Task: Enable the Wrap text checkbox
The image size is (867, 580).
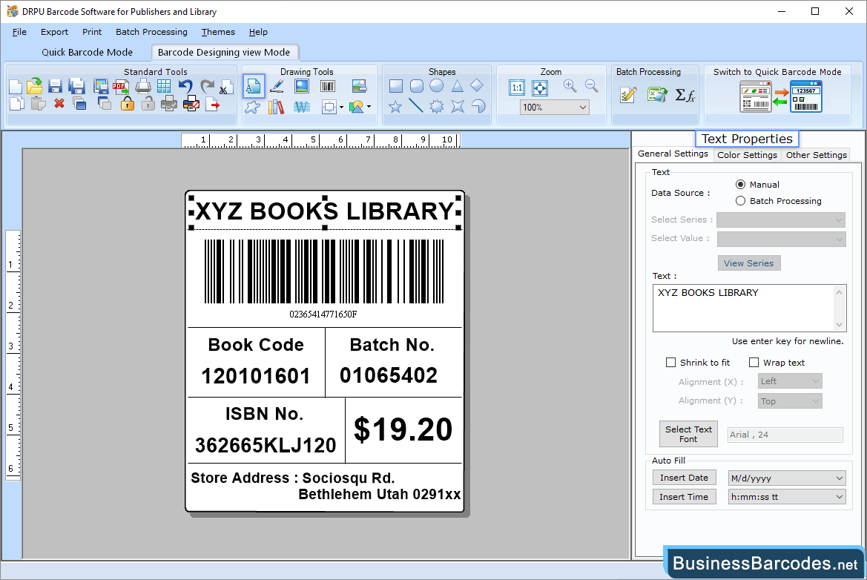Action: [754, 363]
